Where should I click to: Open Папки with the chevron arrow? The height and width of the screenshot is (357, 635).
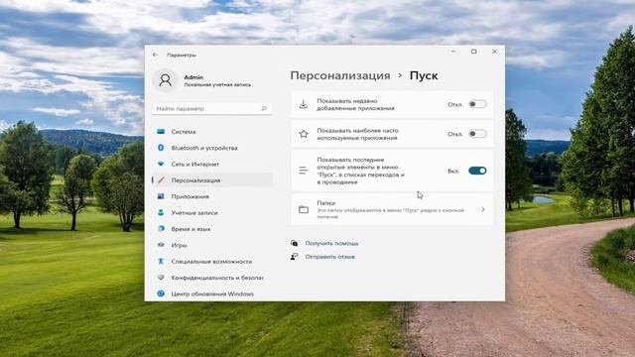tap(483, 209)
